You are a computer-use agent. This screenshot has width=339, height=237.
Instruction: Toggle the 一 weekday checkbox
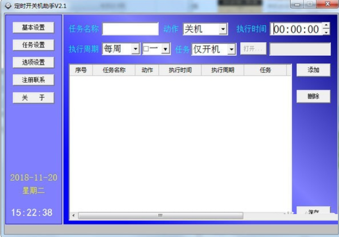pos(146,49)
